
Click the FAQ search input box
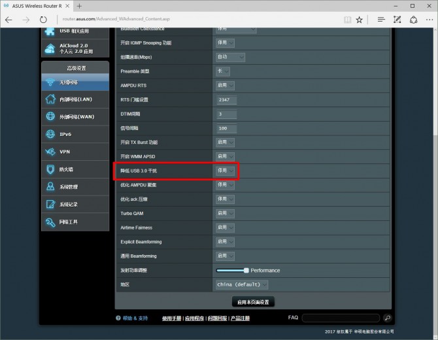[x=341, y=318]
